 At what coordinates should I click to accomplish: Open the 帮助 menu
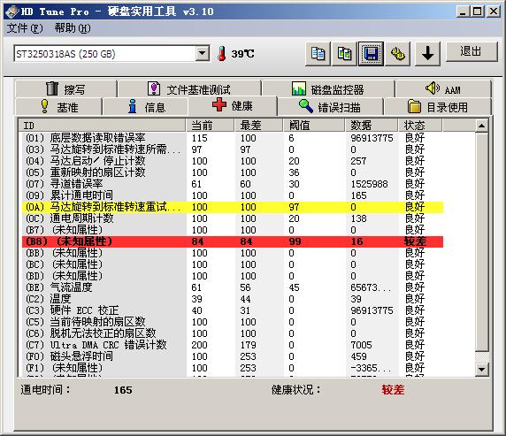coord(73,28)
